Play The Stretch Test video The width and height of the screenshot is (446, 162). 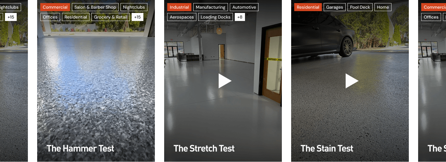225,81
